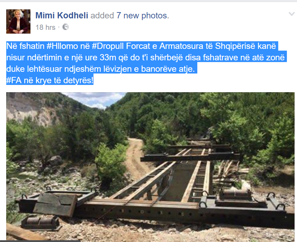Click the globe public-audience icon

[65, 27]
